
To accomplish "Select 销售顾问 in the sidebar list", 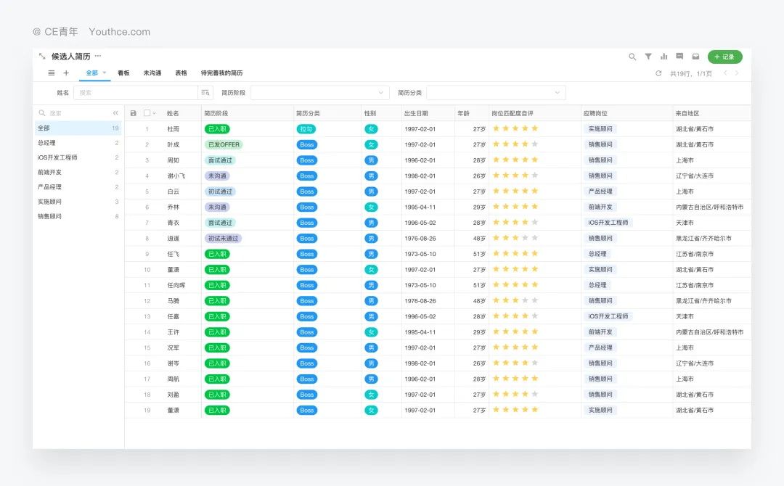I will pos(78,216).
